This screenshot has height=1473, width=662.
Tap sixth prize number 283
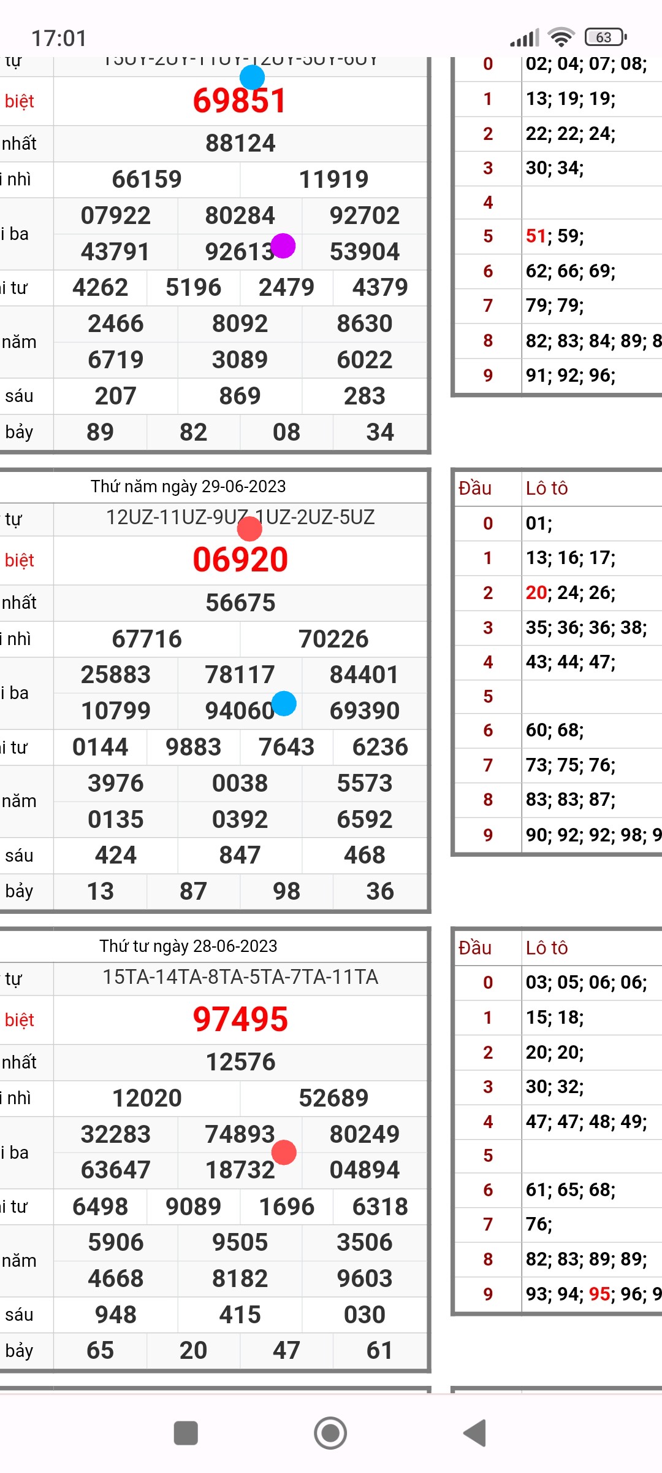coord(365,396)
